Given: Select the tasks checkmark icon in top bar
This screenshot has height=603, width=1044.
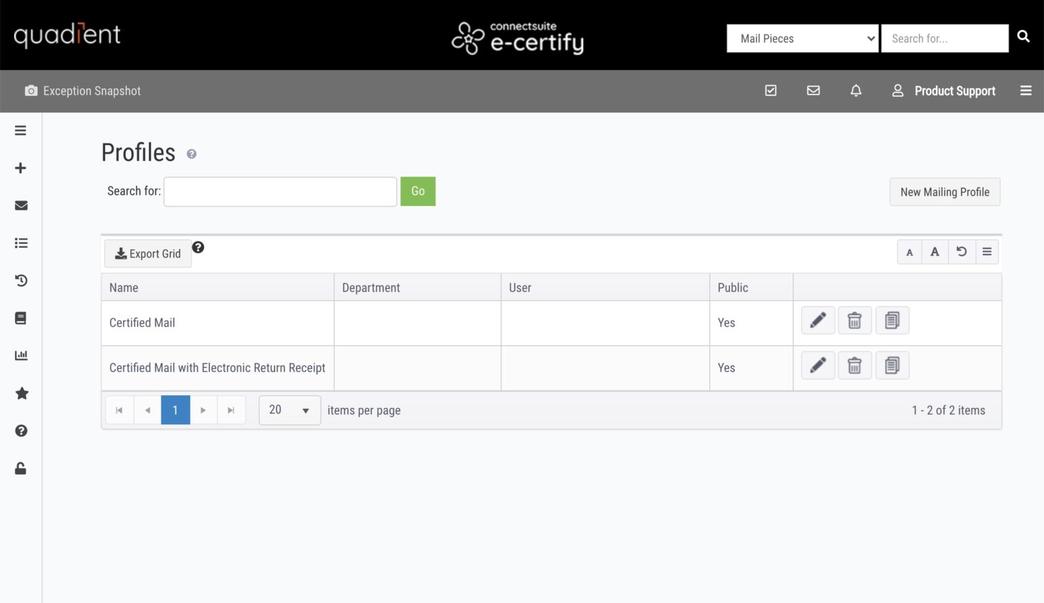Looking at the screenshot, I should click(x=771, y=90).
